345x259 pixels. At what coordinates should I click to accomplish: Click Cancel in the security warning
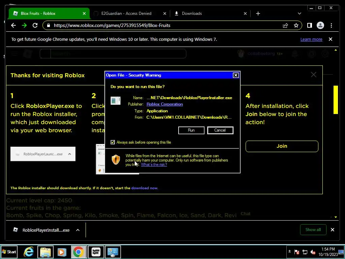tap(220, 130)
